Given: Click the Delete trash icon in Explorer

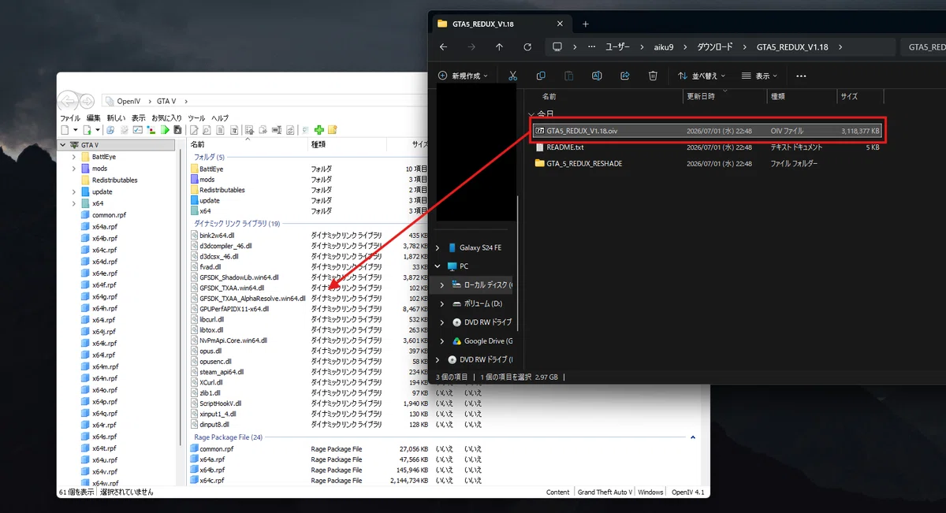Looking at the screenshot, I should pyautogui.click(x=653, y=76).
